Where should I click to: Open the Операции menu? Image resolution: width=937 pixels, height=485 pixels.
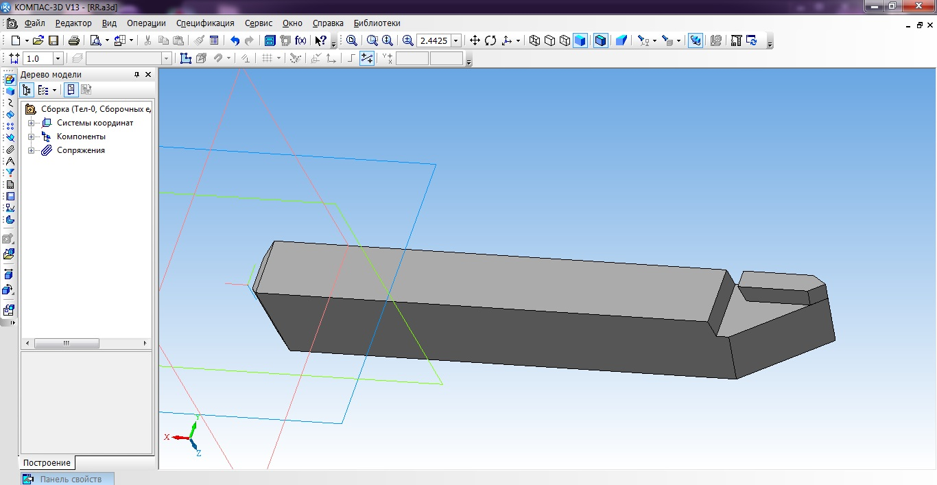click(146, 23)
